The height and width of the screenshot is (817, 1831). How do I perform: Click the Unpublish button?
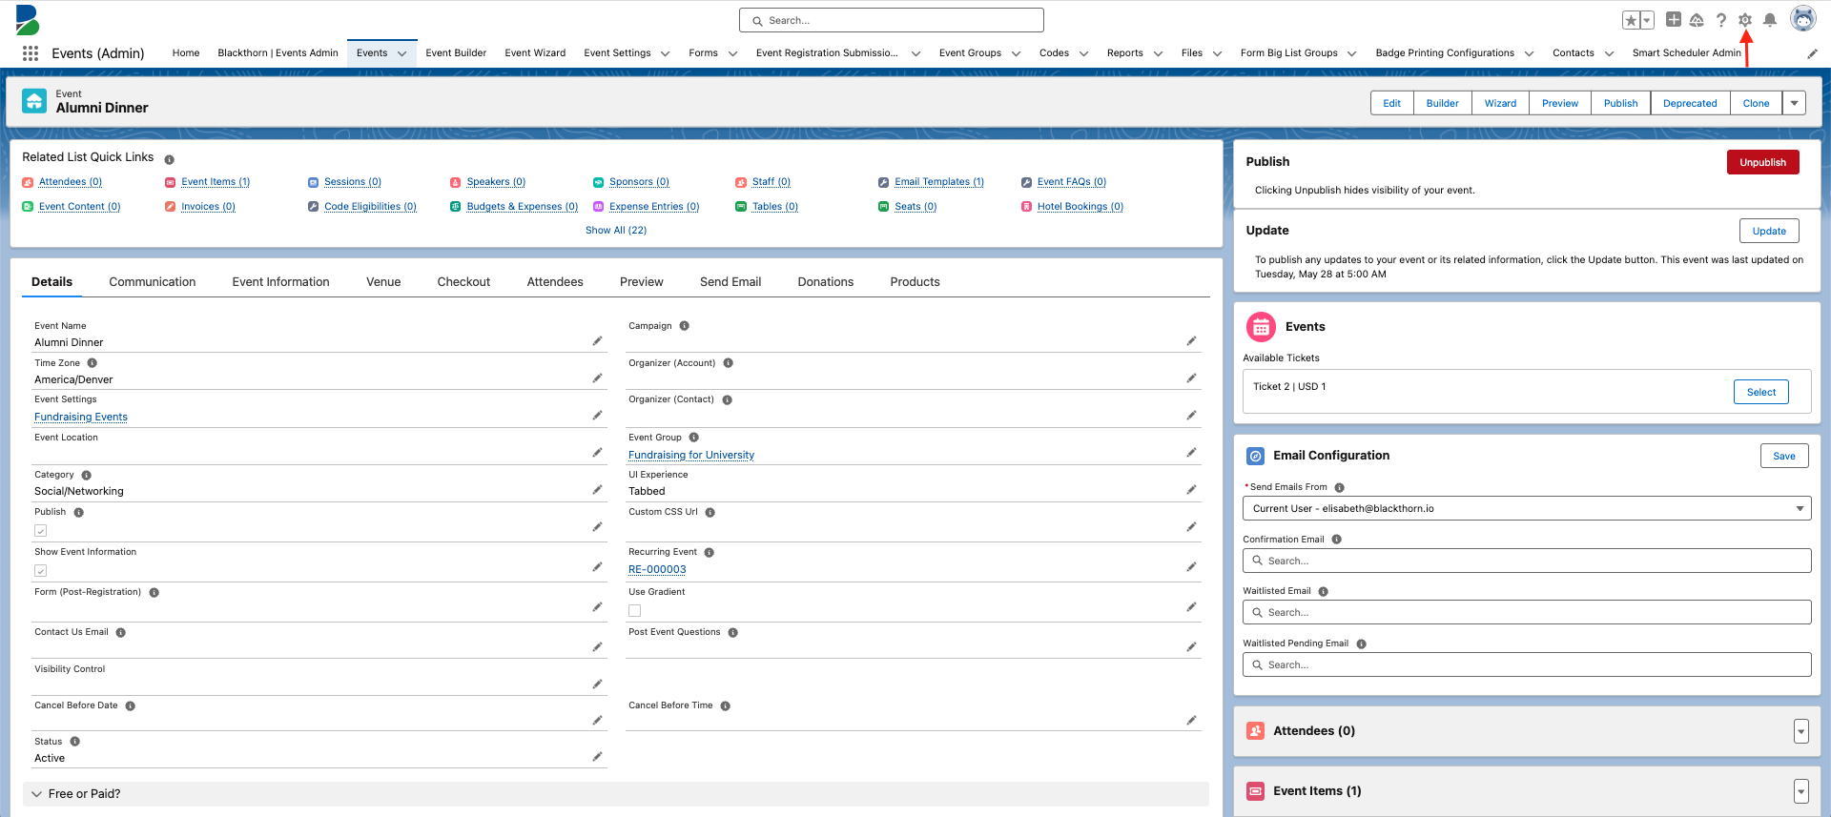click(1762, 162)
